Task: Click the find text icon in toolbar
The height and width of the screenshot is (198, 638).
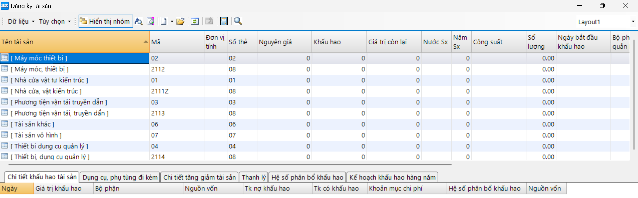Action: coord(138,21)
